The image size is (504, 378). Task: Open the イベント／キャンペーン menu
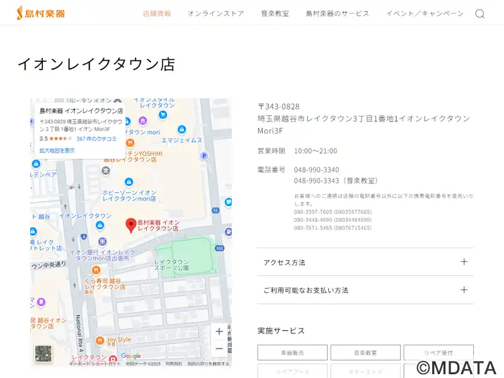point(425,13)
